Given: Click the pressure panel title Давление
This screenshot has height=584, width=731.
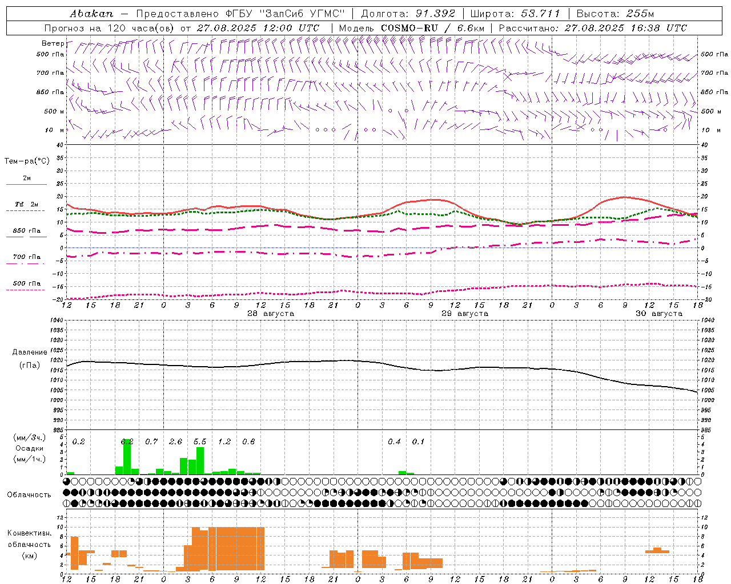Looking at the screenshot, I should [30, 352].
